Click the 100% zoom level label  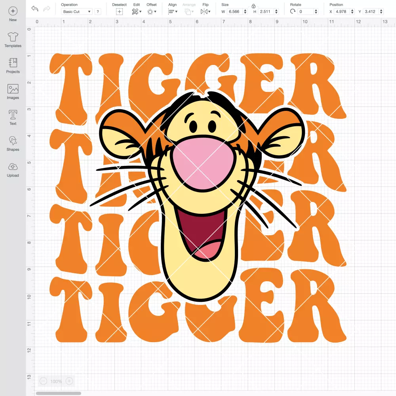(56, 381)
